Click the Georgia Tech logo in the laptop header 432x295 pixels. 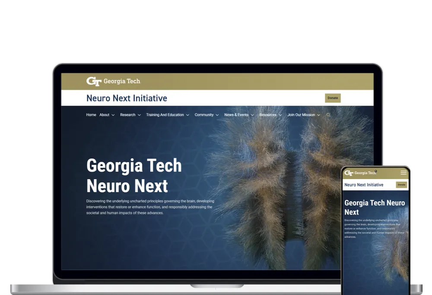[x=113, y=81]
